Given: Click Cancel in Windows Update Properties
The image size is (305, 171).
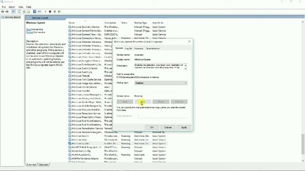Looking at the screenshot, I should 168,127.
